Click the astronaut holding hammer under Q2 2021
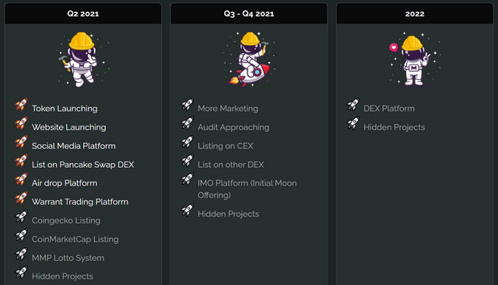 tap(82, 59)
